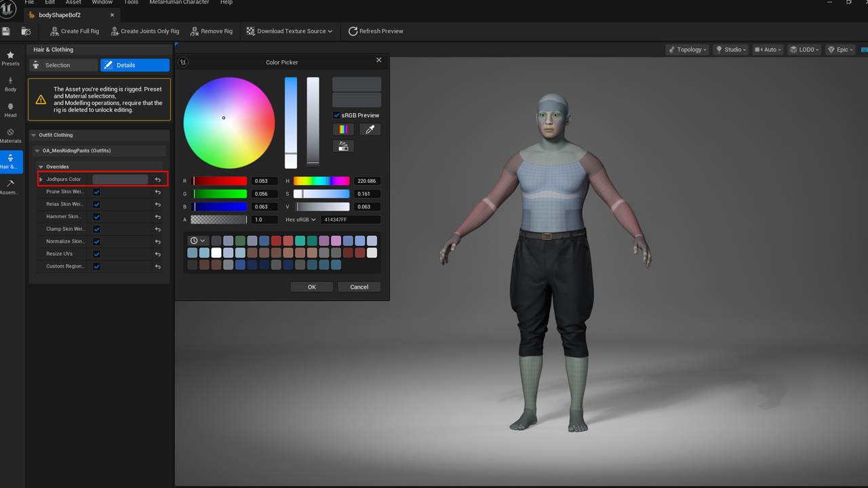Toggle Relax Skin Weights checkbox

pos(97,204)
